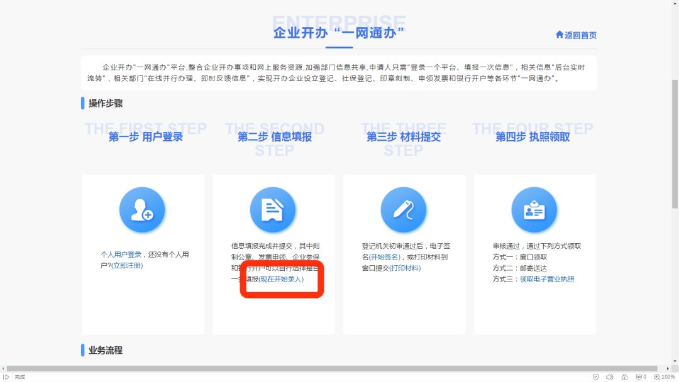Expand the side panel toggle at bottom-left

point(6,377)
